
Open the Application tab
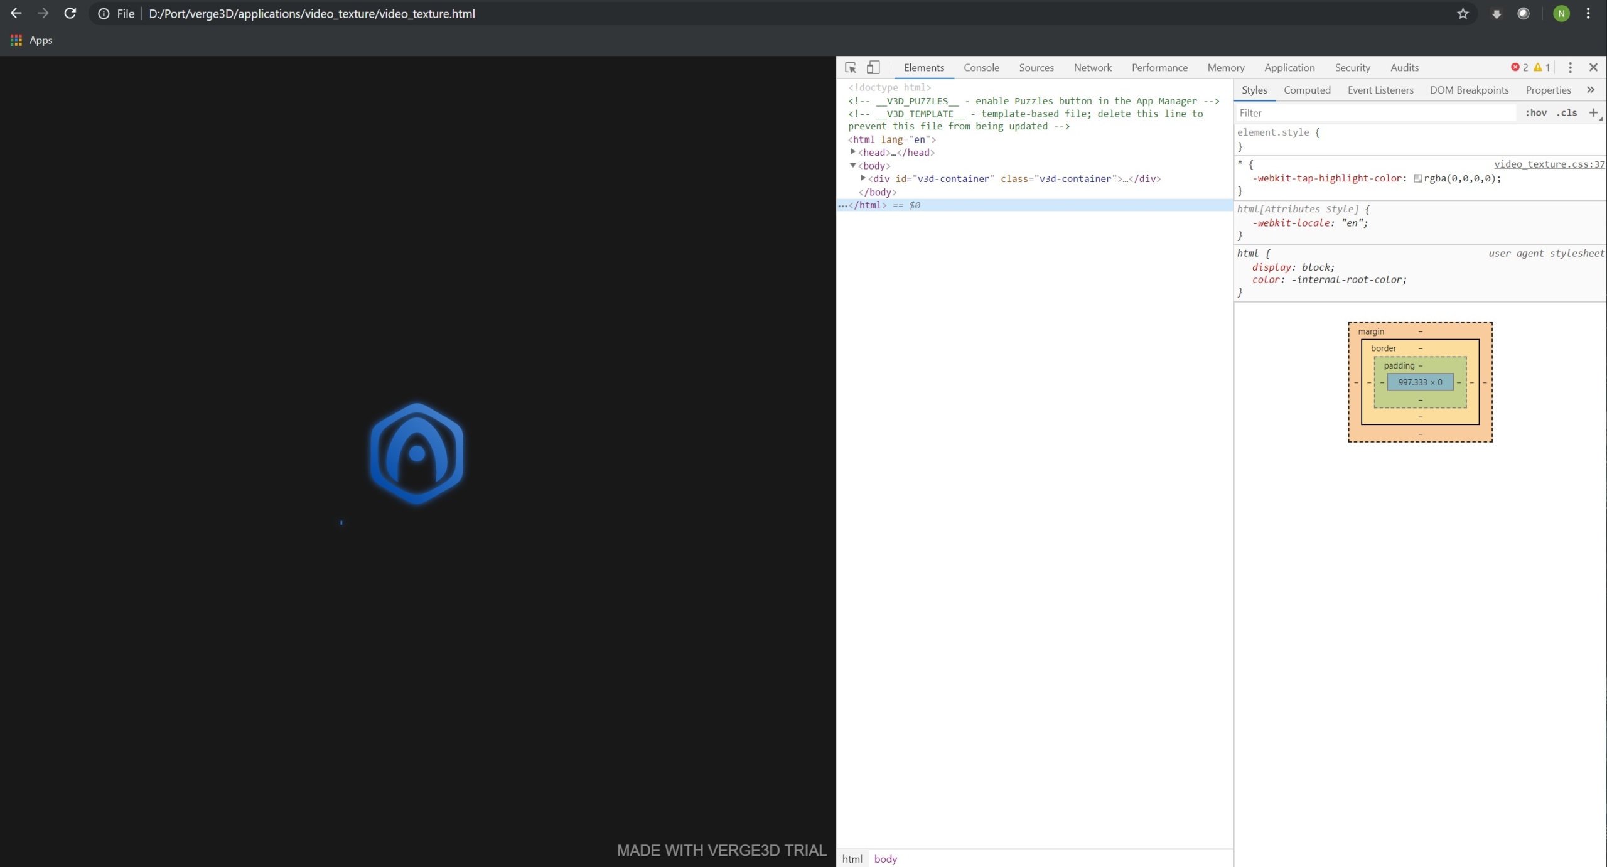(x=1289, y=68)
